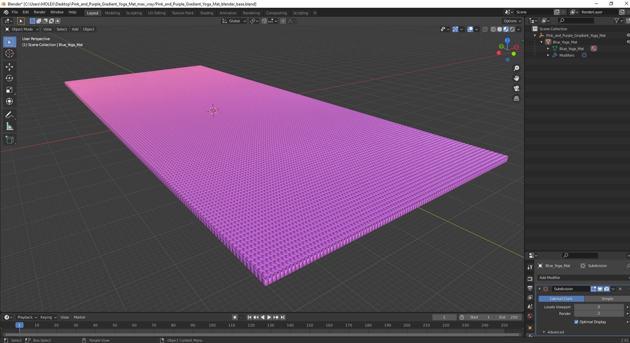Hide the Pink_and_Purple_Gradient_Yoga_Mat collection with the eye
The width and height of the screenshot is (630, 343).
click(x=628, y=35)
